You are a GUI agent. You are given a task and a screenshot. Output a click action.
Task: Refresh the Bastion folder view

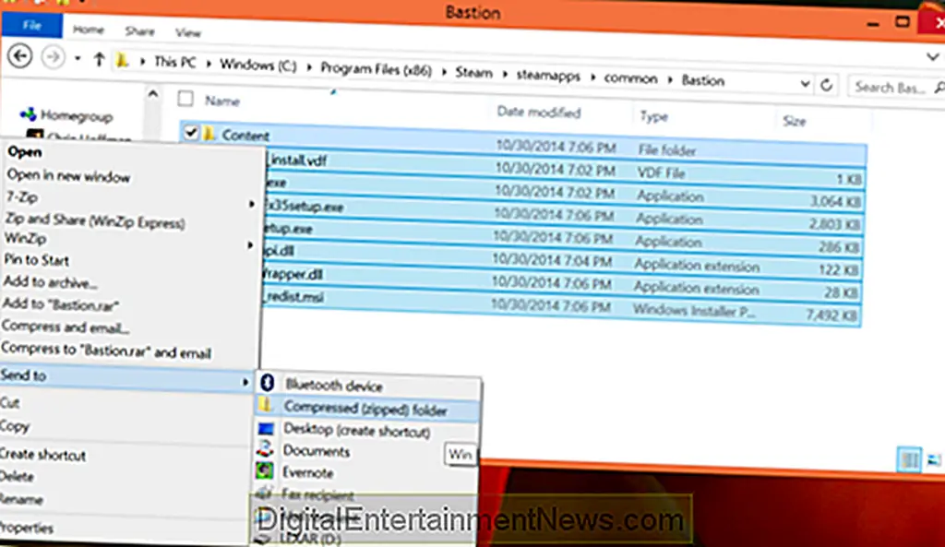pos(826,85)
